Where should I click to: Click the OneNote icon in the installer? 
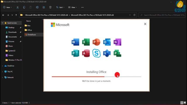(117, 42)
